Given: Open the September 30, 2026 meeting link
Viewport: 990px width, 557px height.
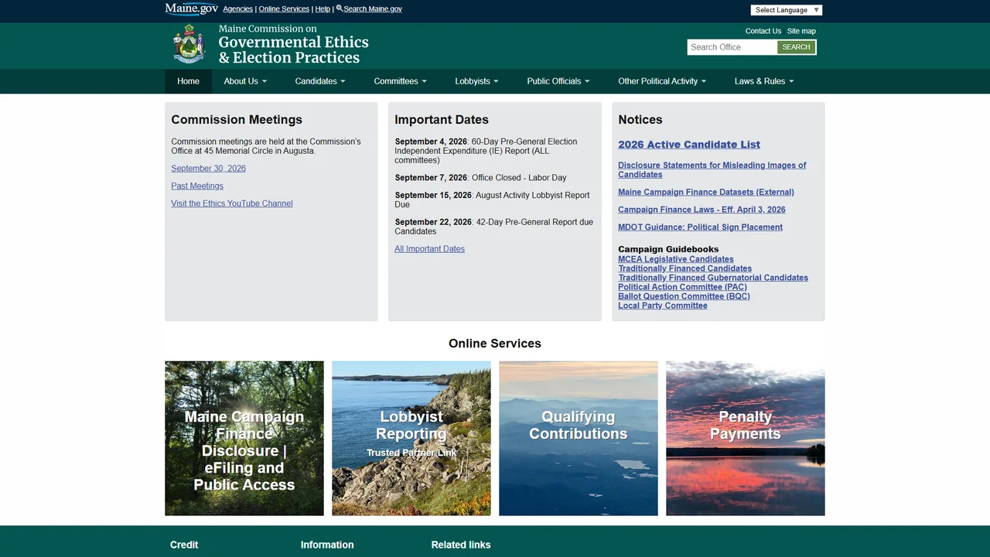Looking at the screenshot, I should point(209,169).
